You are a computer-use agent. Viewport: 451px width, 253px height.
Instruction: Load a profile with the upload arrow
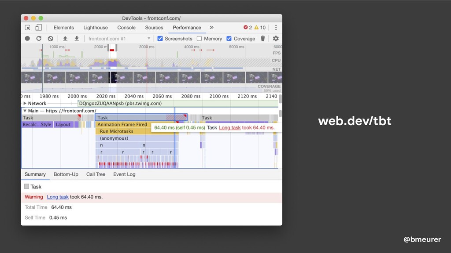(65, 39)
